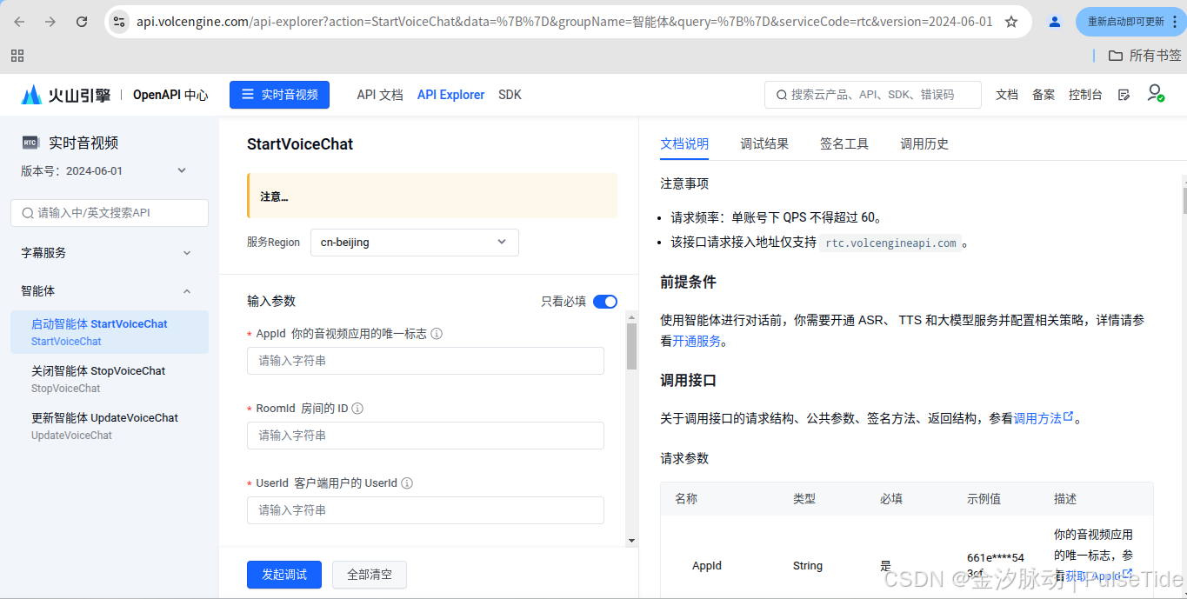Click the 请输入中/英文搜索API search field
Screen dimensions: 1187x599
tap(110, 213)
